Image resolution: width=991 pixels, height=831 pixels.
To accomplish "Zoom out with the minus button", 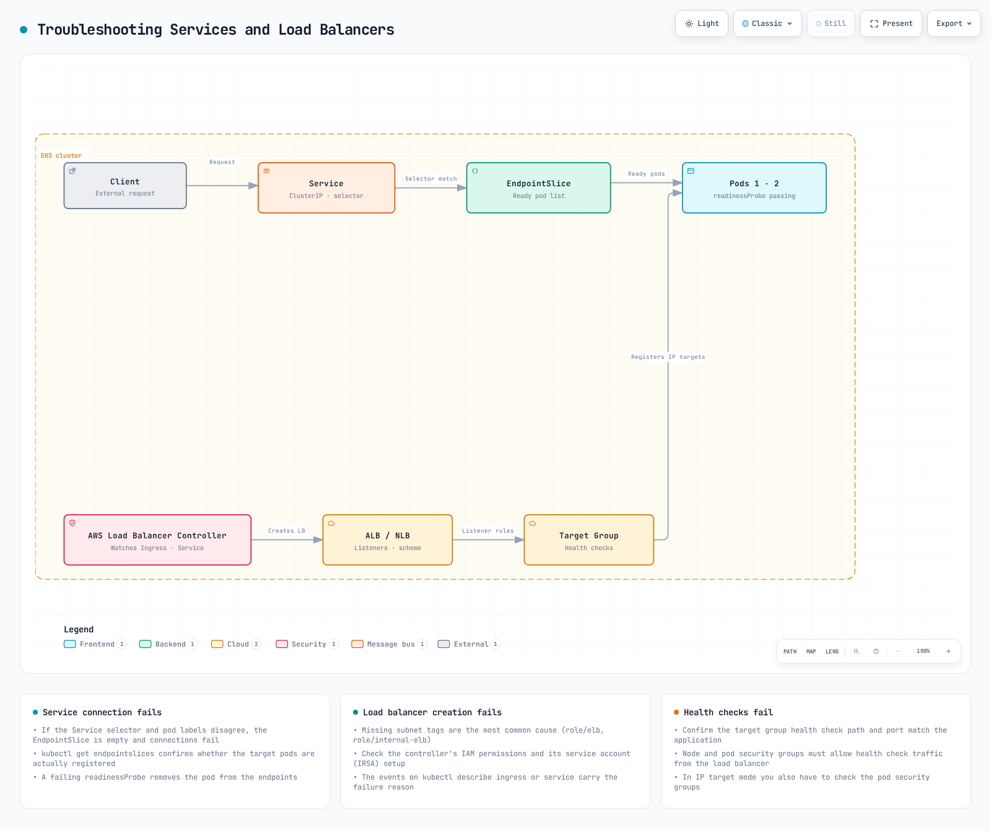I will point(898,651).
